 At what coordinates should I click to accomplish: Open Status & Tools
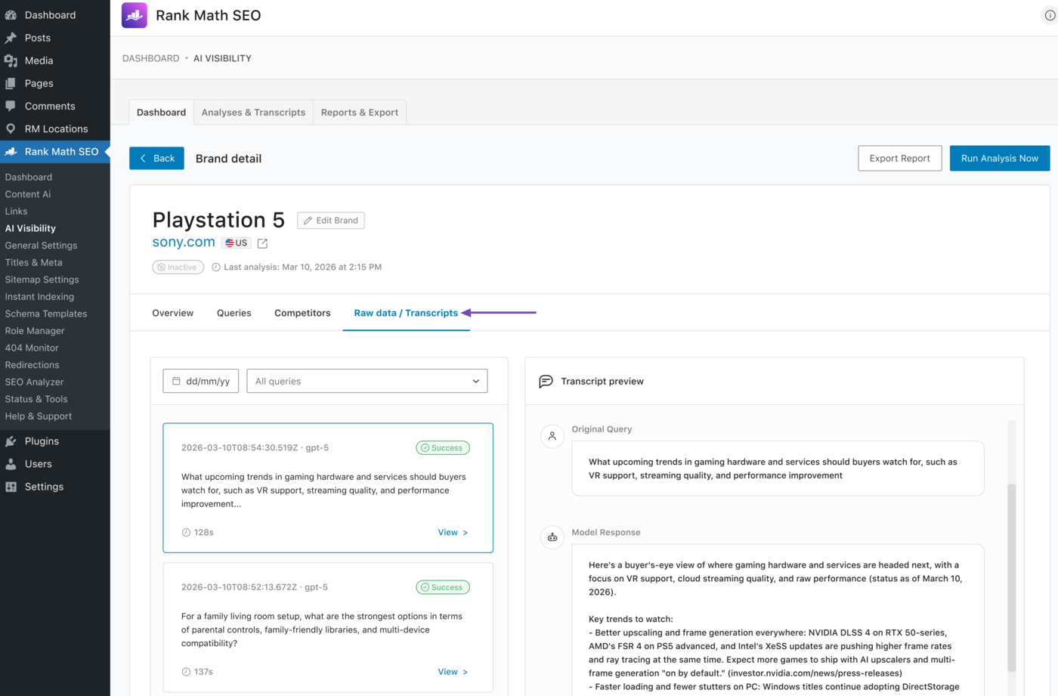tap(36, 399)
